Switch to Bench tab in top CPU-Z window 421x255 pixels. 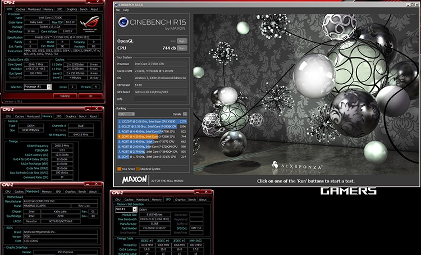pyautogui.click(x=84, y=10)
